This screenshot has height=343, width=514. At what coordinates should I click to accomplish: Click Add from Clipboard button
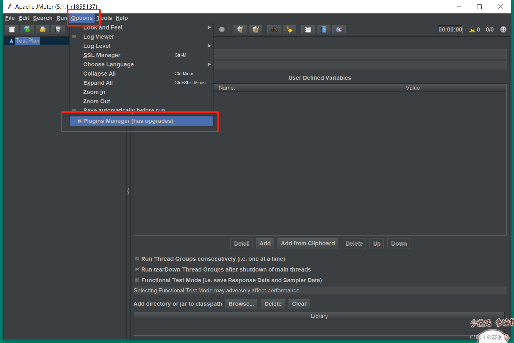point(308,244)
